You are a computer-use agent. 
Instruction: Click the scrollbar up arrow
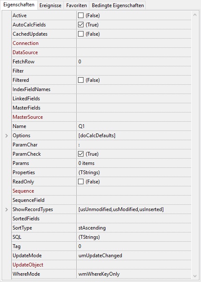tap(195, 15)
